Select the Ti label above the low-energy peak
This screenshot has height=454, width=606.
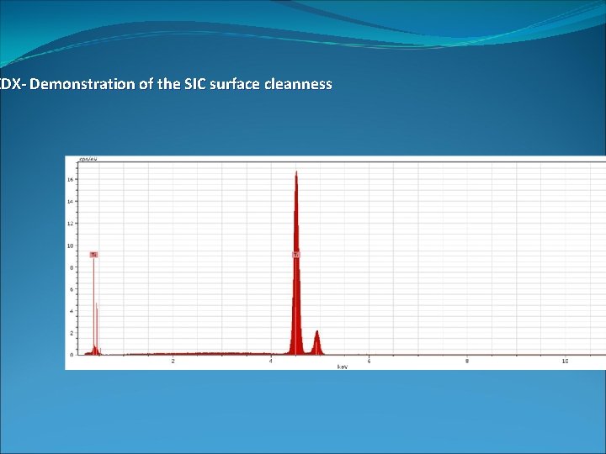click(94, 255)
